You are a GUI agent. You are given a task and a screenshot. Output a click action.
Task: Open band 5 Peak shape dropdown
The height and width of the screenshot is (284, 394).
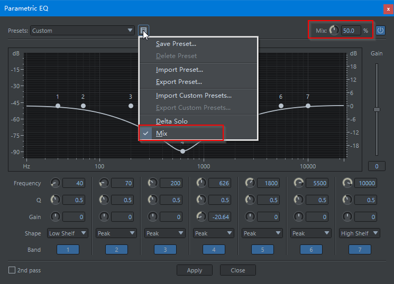click(x=262, y=233)
